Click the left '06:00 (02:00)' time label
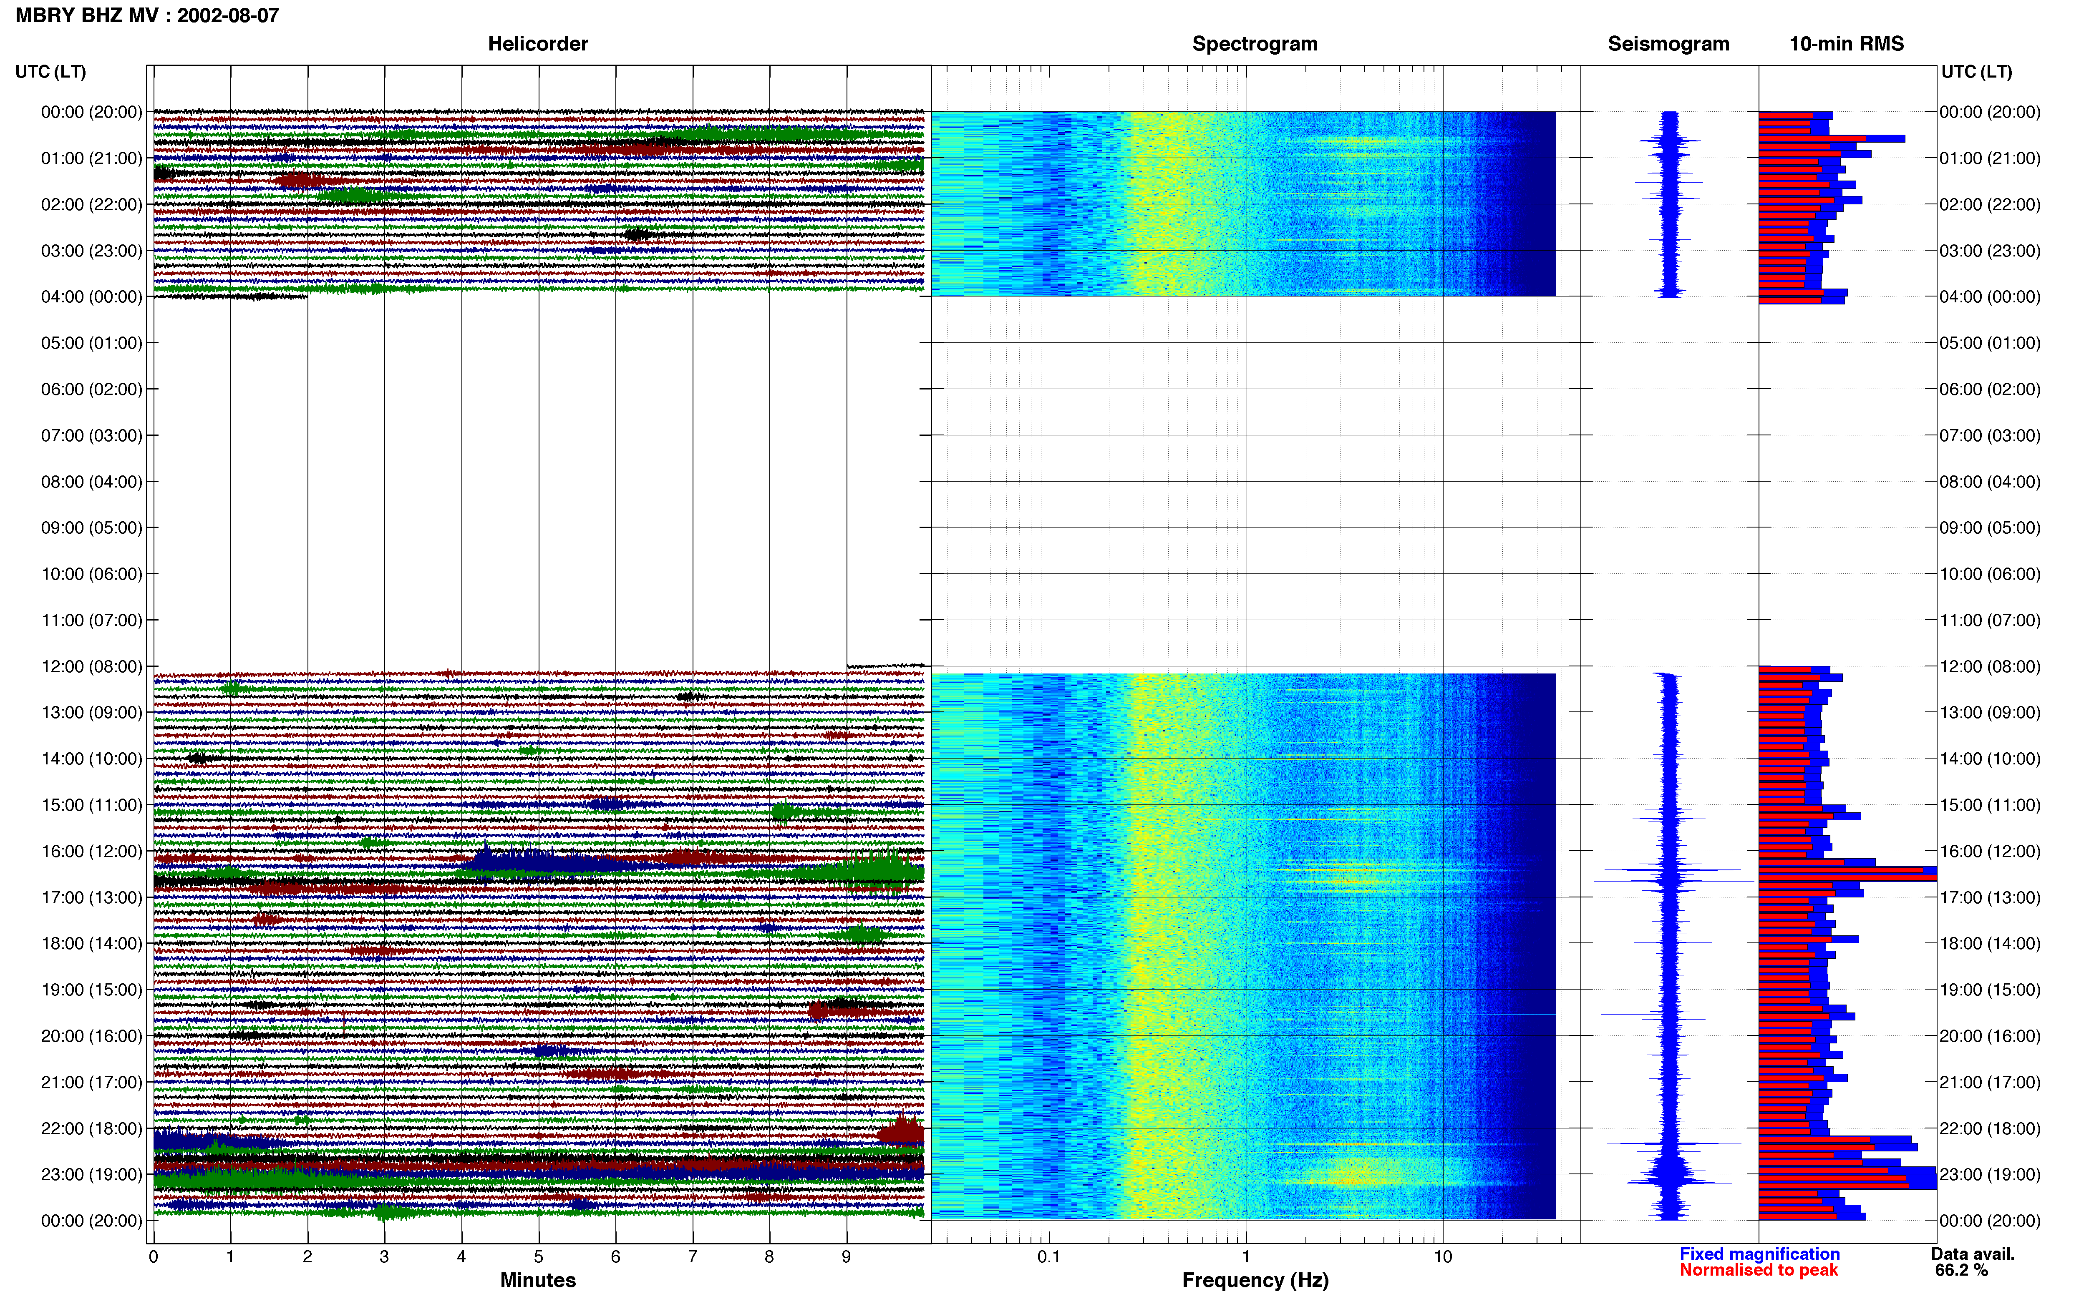Screen dimensions: 2094x1309 (92, 389)
